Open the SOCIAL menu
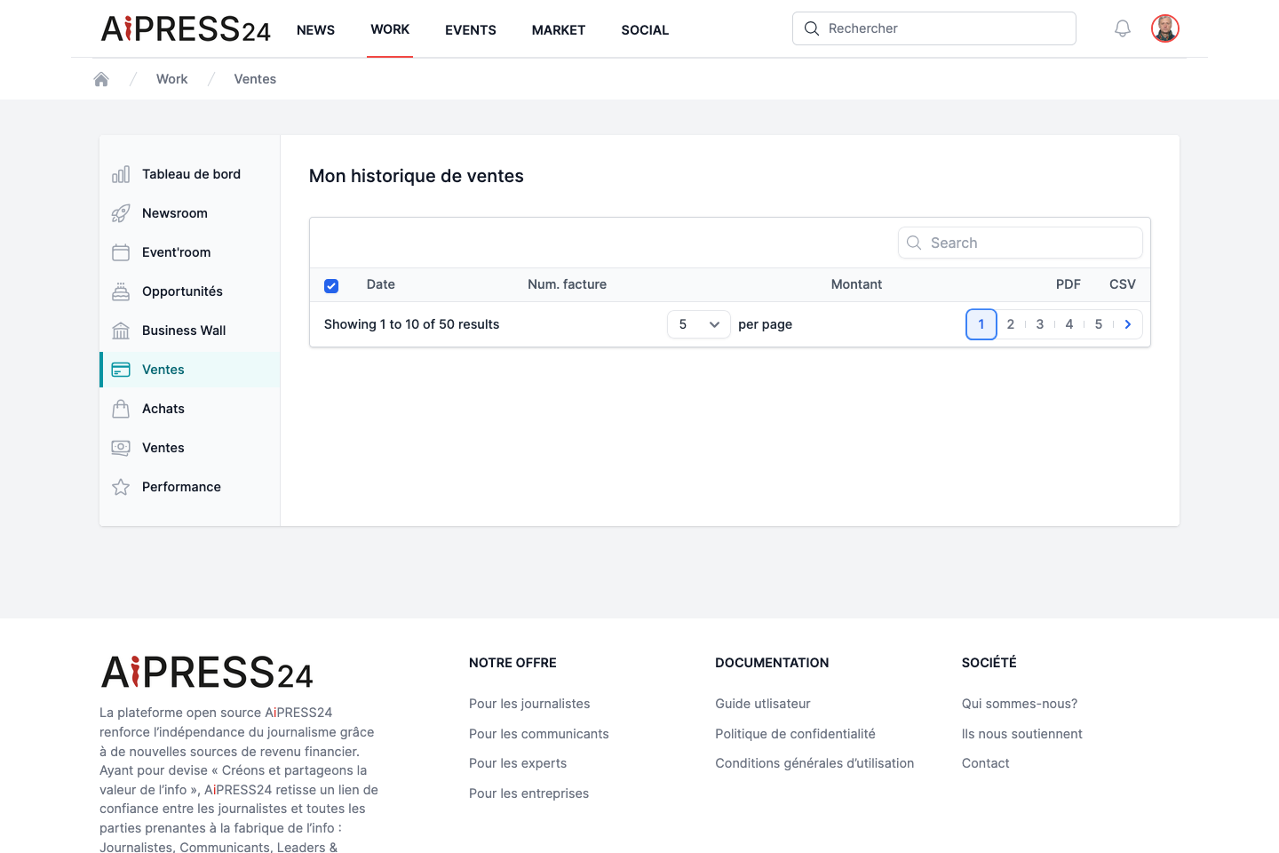This screenshot has height=853, width=1279. 645,30
